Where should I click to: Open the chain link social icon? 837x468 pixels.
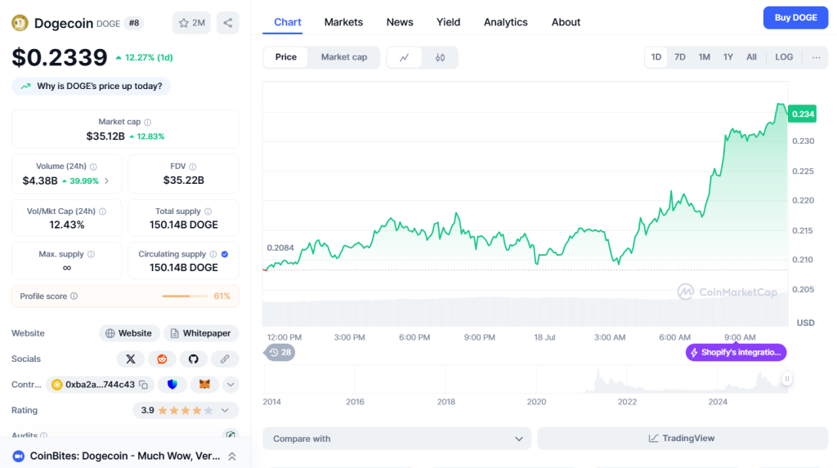tap(225, 359)
